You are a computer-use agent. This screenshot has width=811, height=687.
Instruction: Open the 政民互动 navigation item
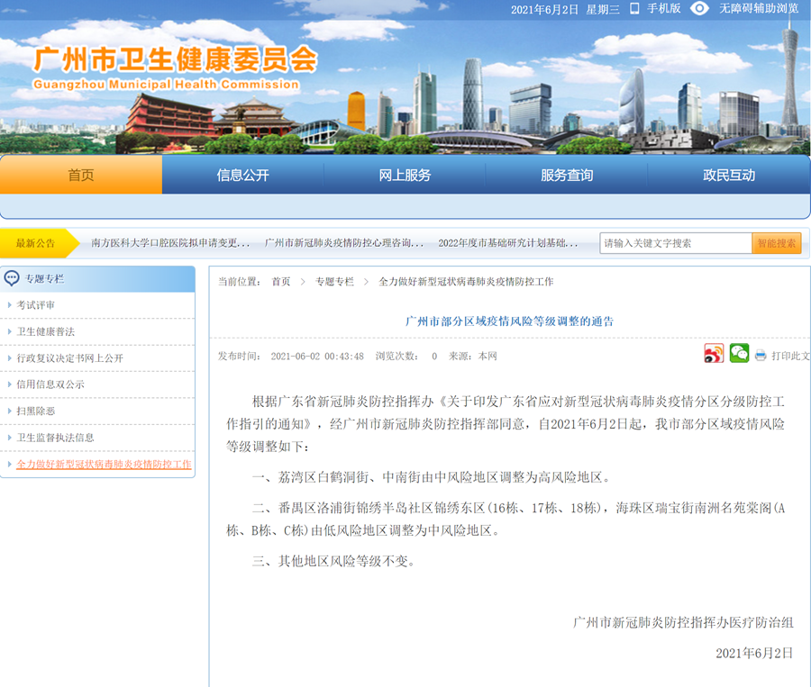coord(729,176)
